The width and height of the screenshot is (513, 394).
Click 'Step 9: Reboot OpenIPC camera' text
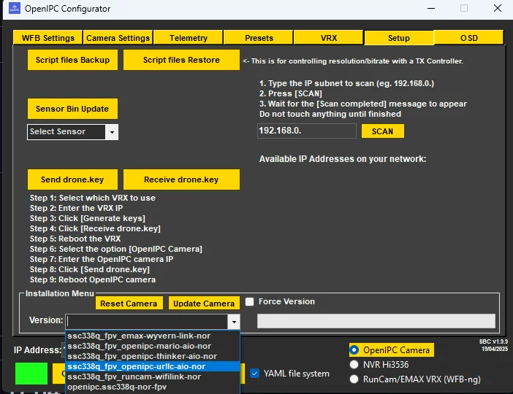click(93, 279)
